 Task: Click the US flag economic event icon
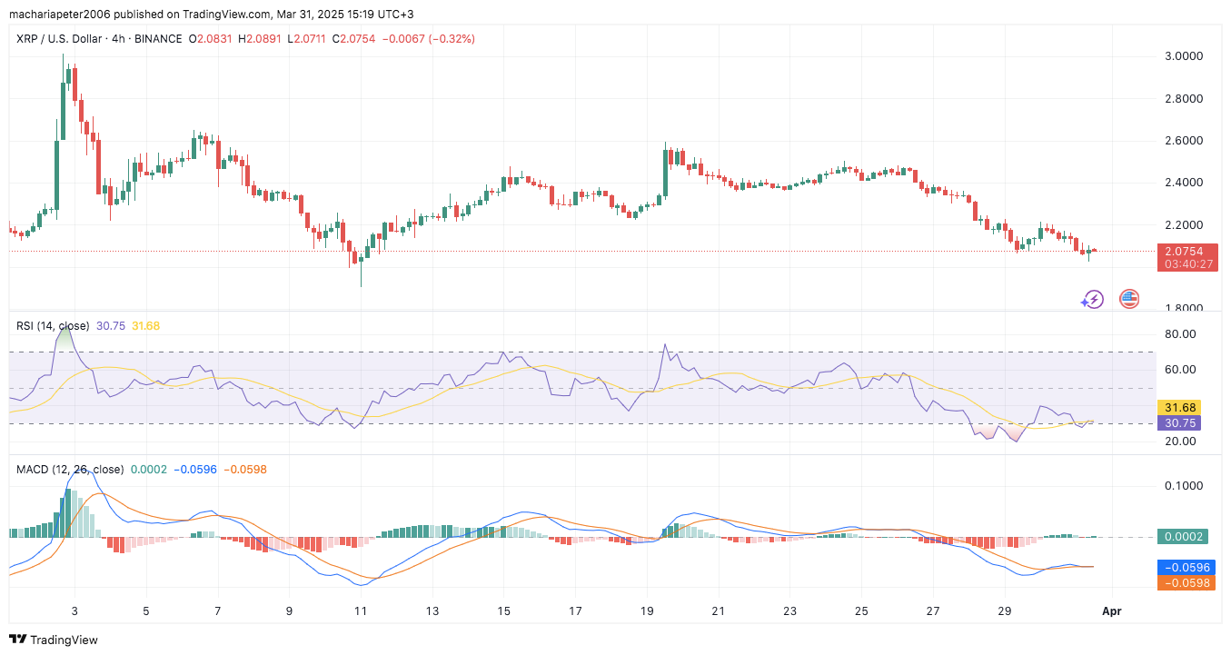[1129, 298]
